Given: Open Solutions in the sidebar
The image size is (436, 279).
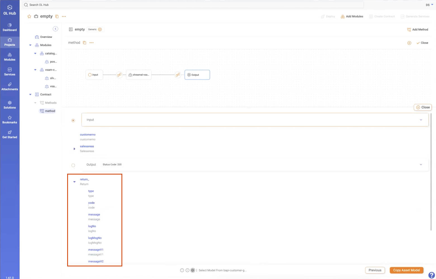Looking at the screenshot, I should pyautogui.click(x=10, y=105).
